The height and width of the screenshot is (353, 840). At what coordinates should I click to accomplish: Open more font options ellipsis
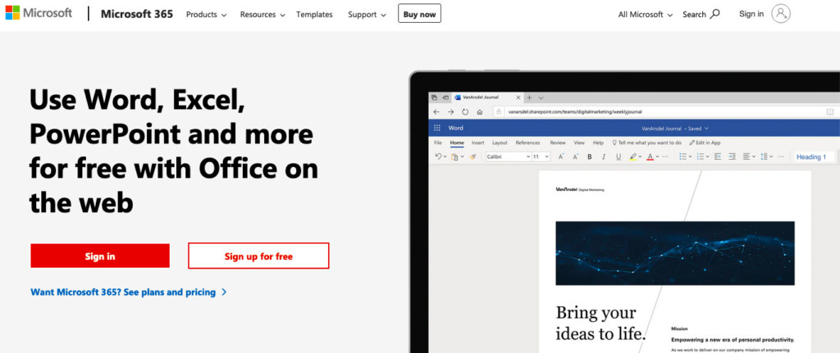(x=665, y=156)
